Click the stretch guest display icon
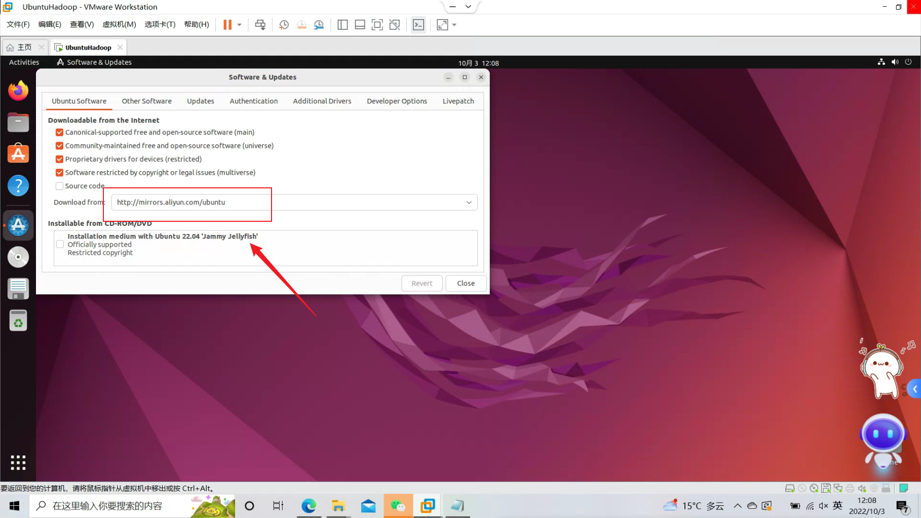This screenshot has width=921, height=518. (x=442, y=25)
